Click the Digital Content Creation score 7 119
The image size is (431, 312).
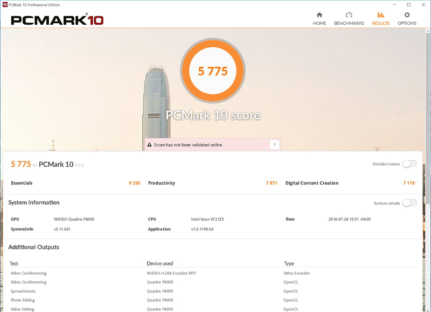[409, 183]
